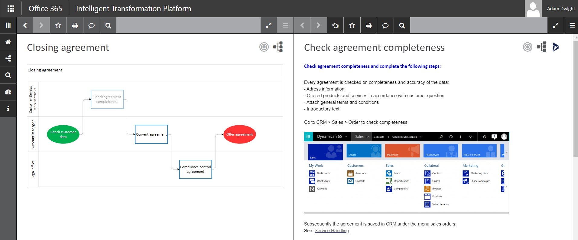This screenshot has height=240, width=578.
Task: Navigate back in the left pane
Action: [25, 25]
